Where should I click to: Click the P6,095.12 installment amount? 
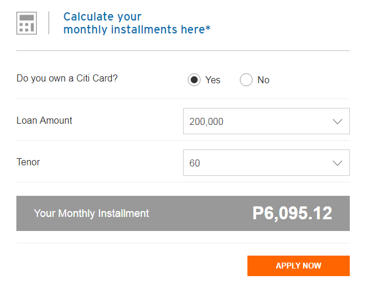(292, 213)
